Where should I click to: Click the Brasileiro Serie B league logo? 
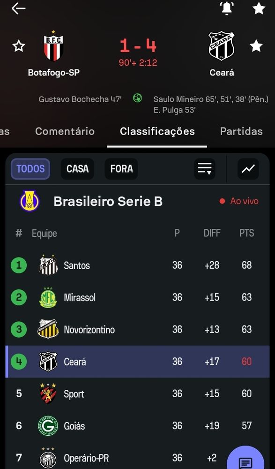(29, 201)
